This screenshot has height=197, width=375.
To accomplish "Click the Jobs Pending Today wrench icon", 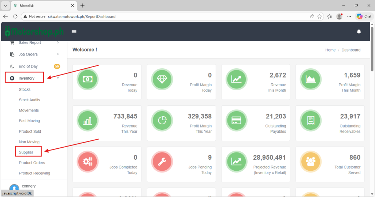I will [x=162, y=162].
